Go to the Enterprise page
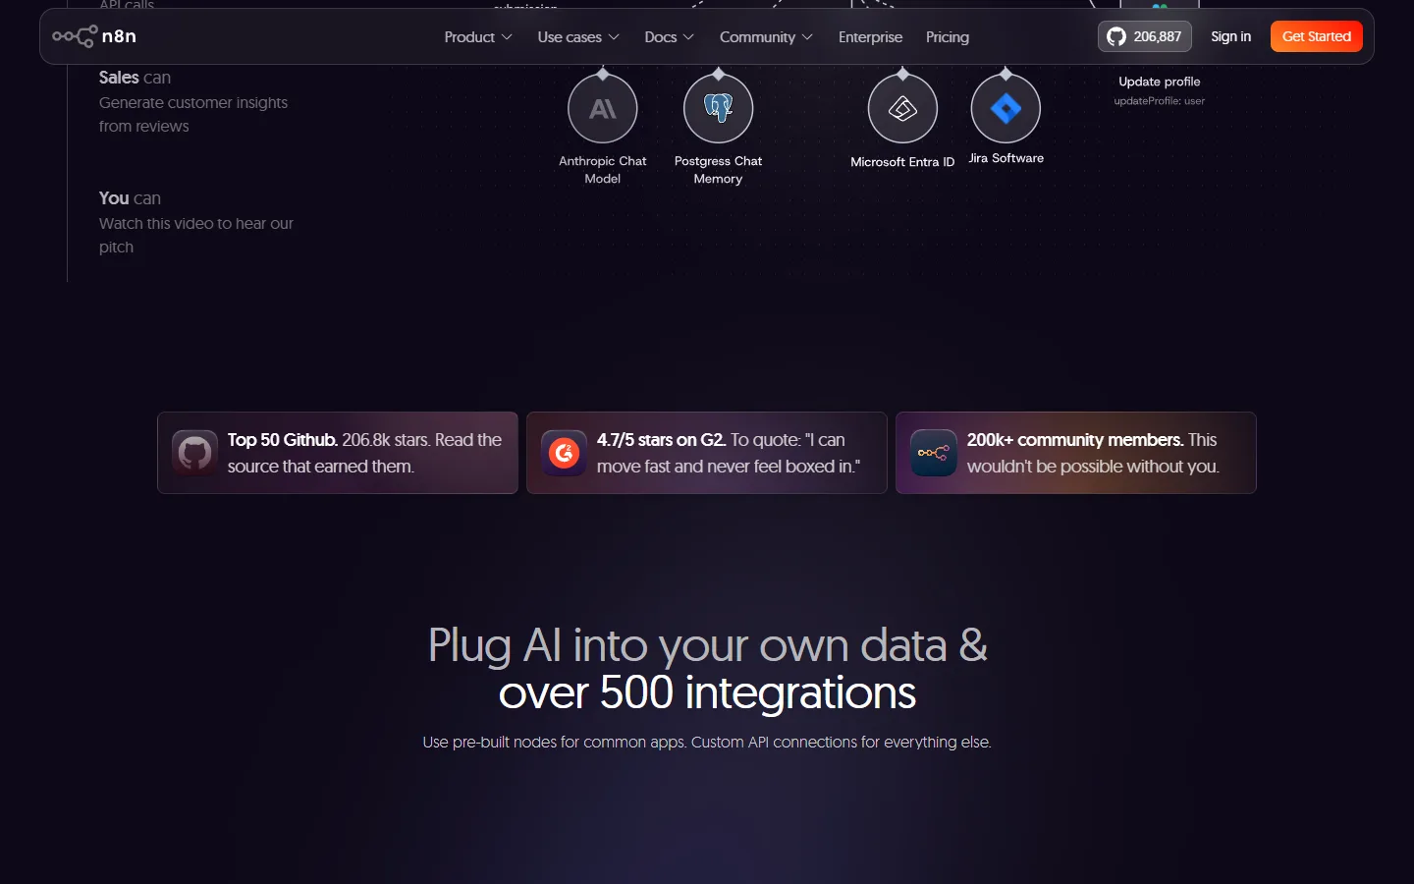This screenshot has width=1414, height=884. pos(870,37)
